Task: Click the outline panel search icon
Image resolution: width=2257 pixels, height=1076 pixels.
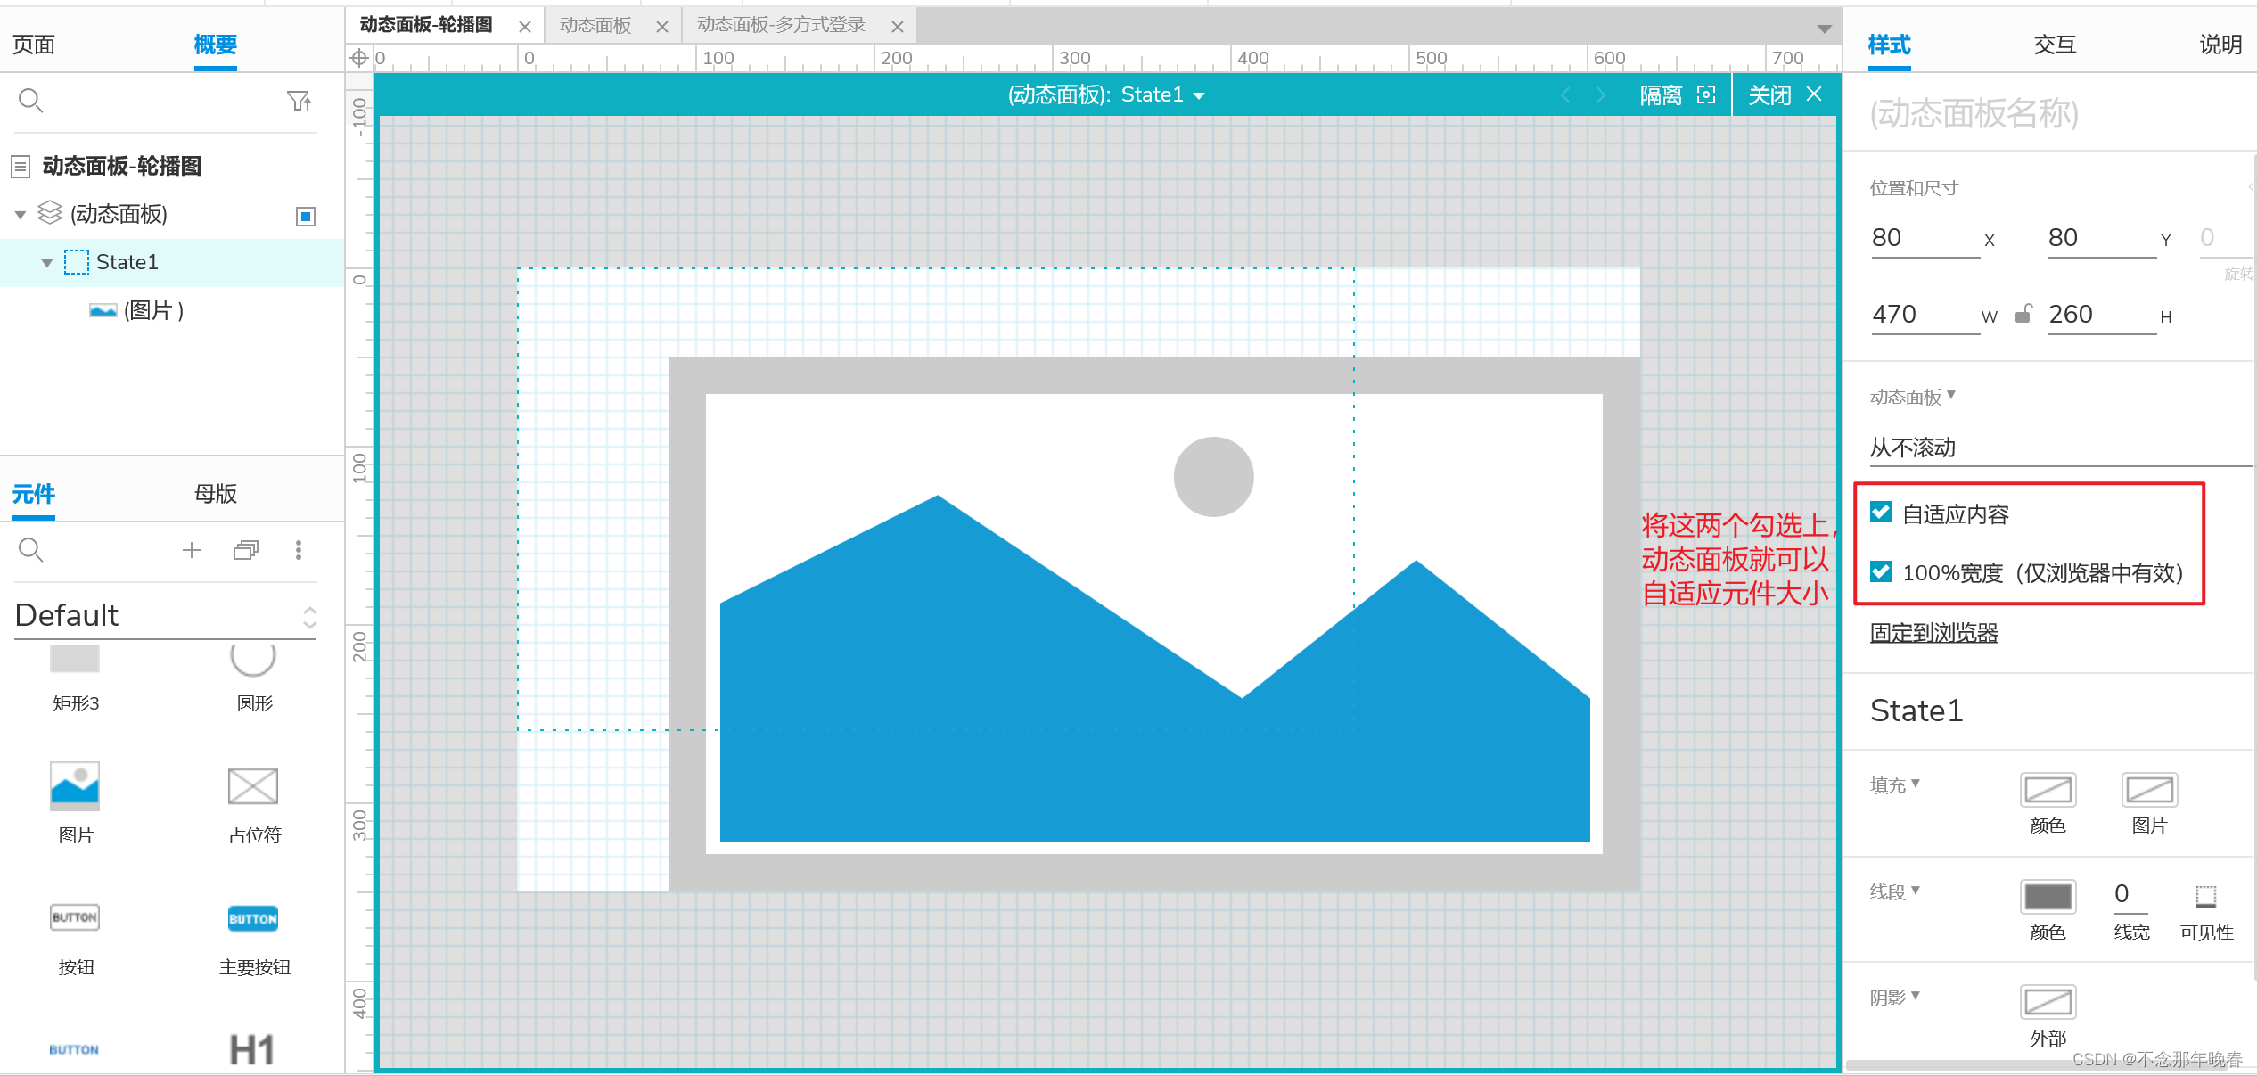Action: click(30, 101)
